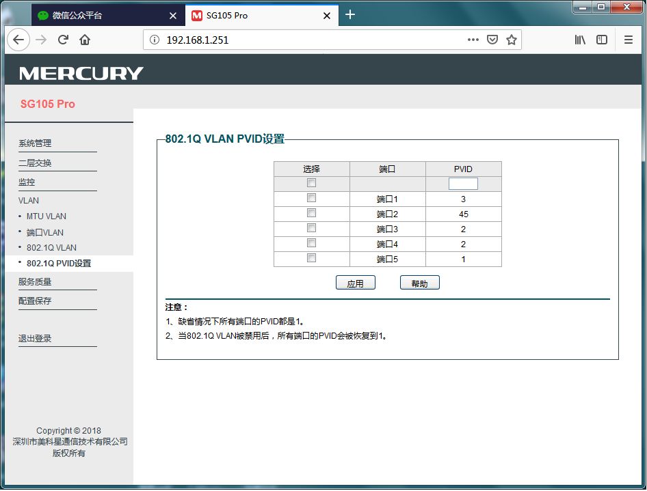The image size is (647, 491).
Task: Click PVID value 45 for 端口2
Action: point(464,214)
